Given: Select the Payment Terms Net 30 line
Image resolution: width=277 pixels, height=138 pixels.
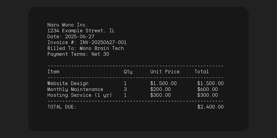Looking at the screenshot, I should pyautogui.click(x=78, y=54).
